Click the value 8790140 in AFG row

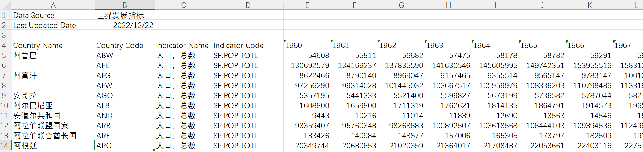pyautogui.click(x=354, y=75)
